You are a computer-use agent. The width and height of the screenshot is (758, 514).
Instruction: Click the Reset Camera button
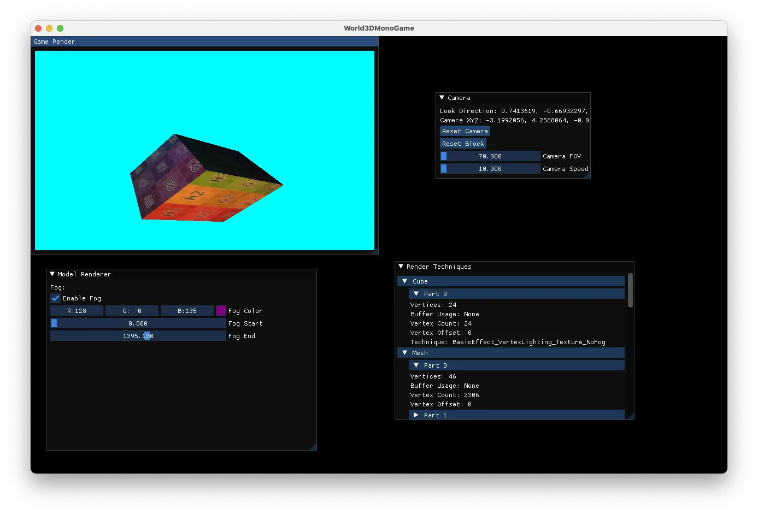465,131
